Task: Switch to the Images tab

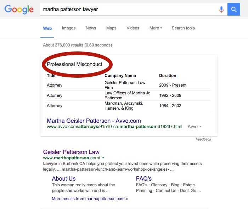Action: point(69,28)
